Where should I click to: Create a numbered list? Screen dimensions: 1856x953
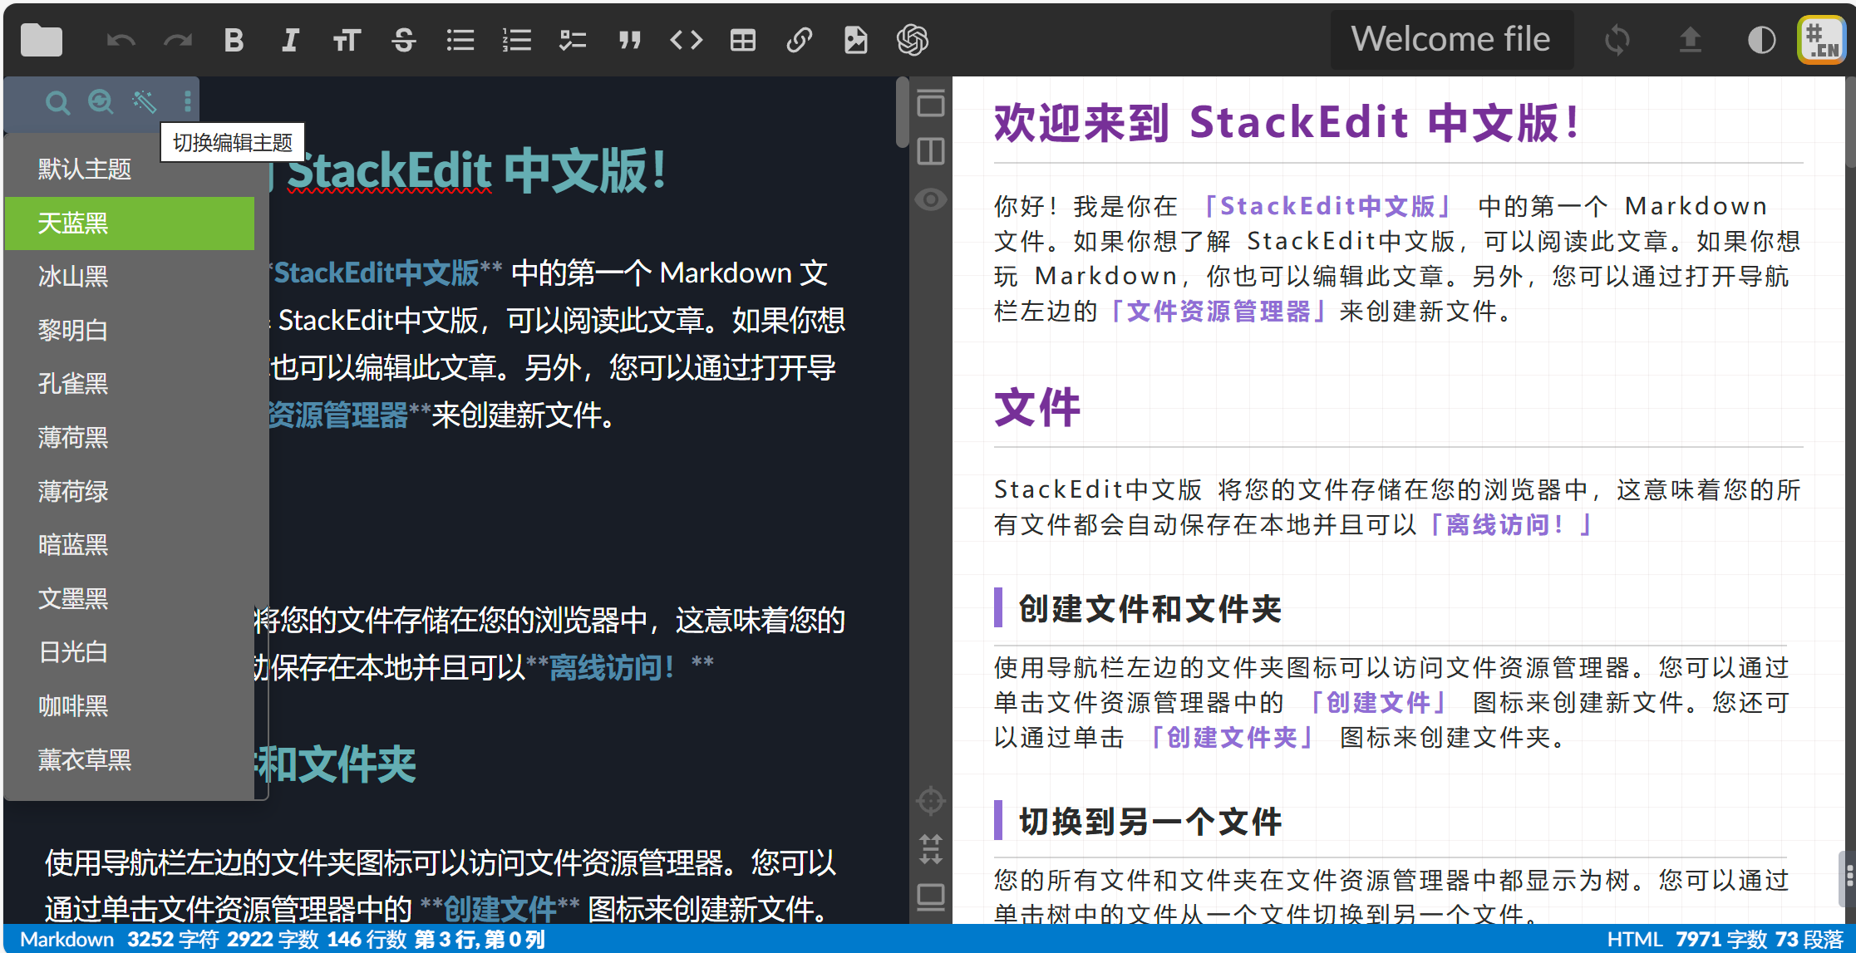click(516, 39)
